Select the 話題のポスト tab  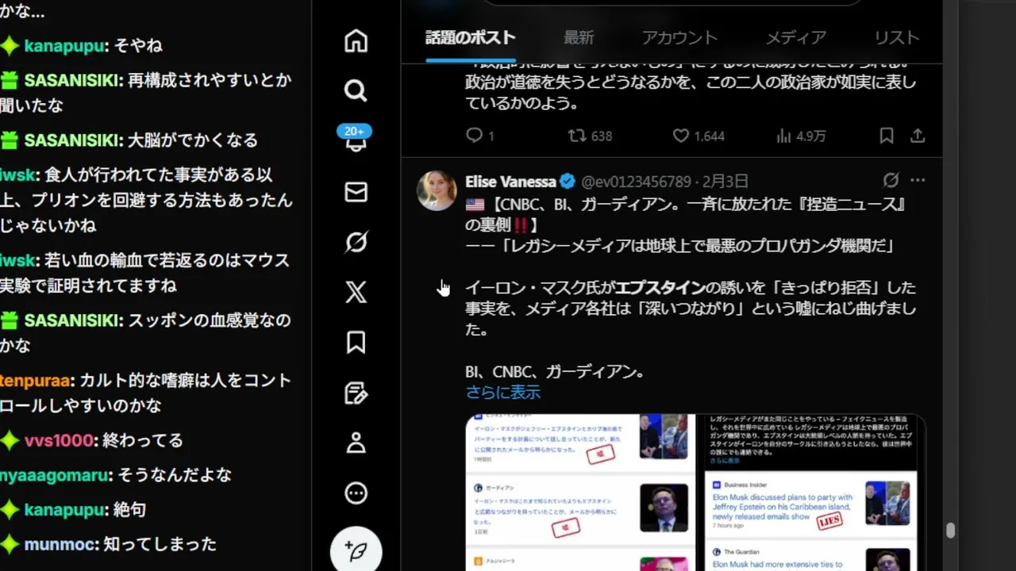(471, 37)
